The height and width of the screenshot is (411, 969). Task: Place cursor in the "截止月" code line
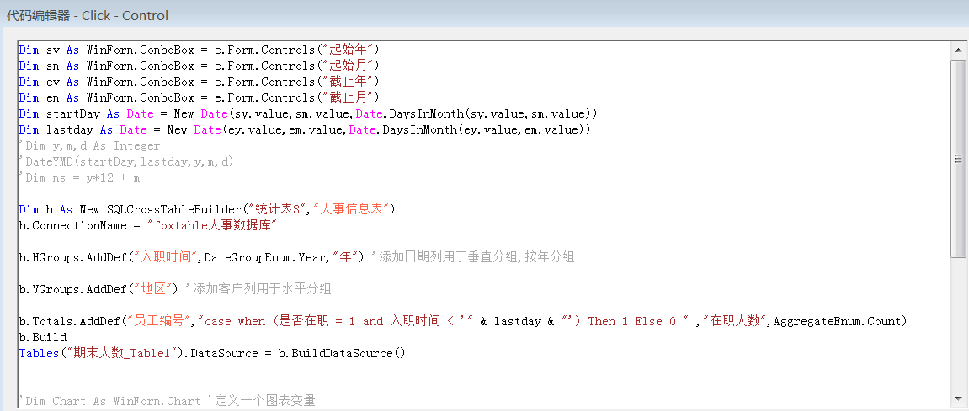pos(199,98)
